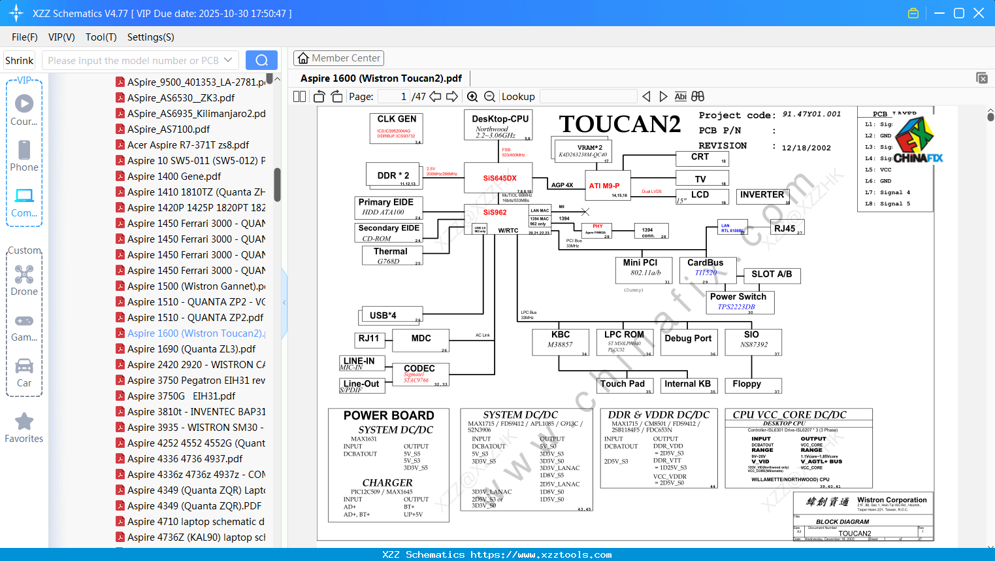
Task: Click the file list scrollbar thumb
Action: coord(277,185)
